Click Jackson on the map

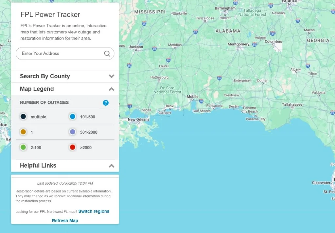[136, 47]
